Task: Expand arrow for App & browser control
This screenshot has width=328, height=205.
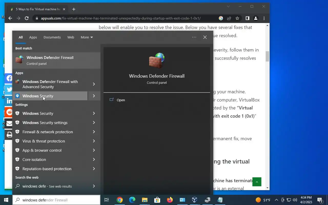Action: point(94,150)
